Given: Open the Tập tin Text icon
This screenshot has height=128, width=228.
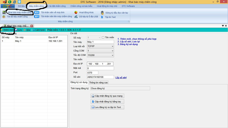Looking at the screenshot, I should pos(102,17).
